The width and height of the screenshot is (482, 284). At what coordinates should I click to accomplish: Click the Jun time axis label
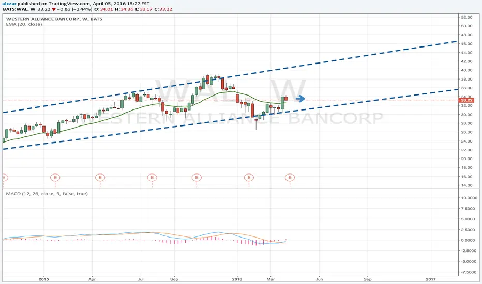[x=320, y=279]
